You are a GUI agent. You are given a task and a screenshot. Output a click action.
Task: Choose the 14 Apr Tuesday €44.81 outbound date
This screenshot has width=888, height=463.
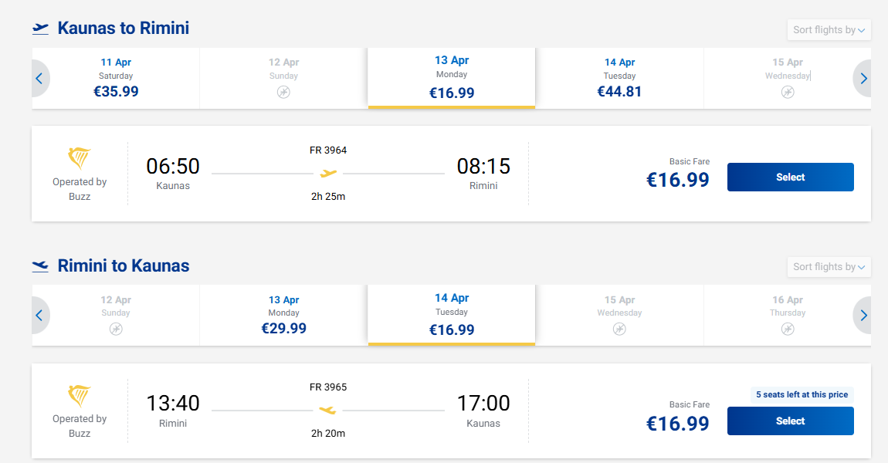(619, 78)
